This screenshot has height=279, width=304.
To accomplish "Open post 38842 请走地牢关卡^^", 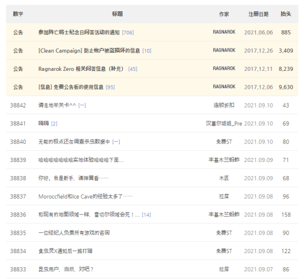I will pos(57,105).
